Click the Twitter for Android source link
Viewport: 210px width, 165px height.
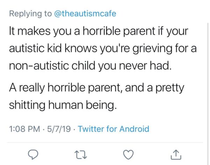click(113, 129)
